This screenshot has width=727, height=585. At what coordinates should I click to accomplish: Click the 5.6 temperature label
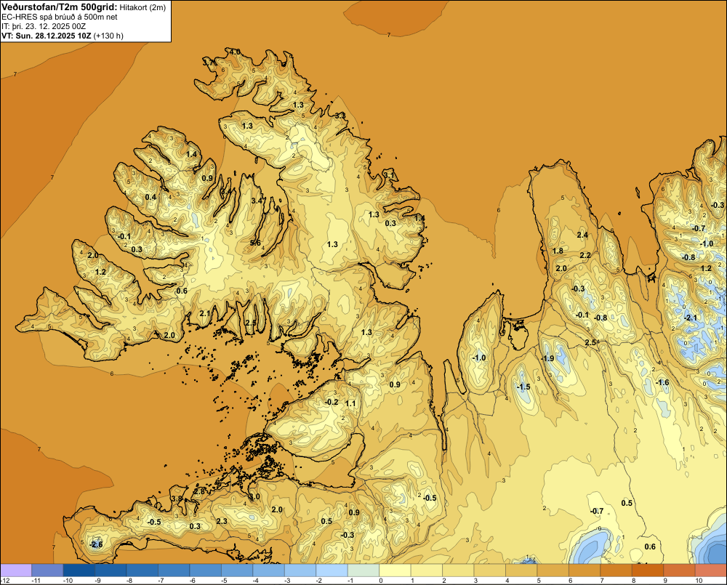point(255,243)
